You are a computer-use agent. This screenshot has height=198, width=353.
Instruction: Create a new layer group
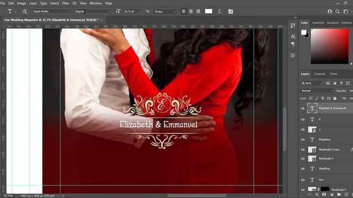pos(339,194)
